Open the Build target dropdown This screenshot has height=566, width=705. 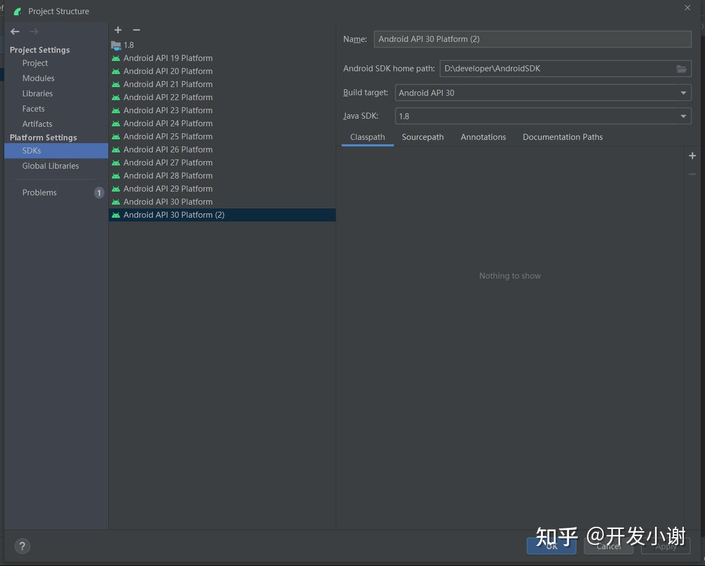pyautogui.click(x=683, y=93)
